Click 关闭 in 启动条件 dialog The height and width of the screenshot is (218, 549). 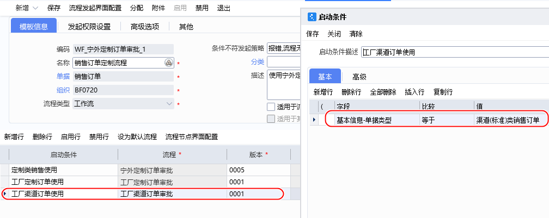click(x=334, y=34)
